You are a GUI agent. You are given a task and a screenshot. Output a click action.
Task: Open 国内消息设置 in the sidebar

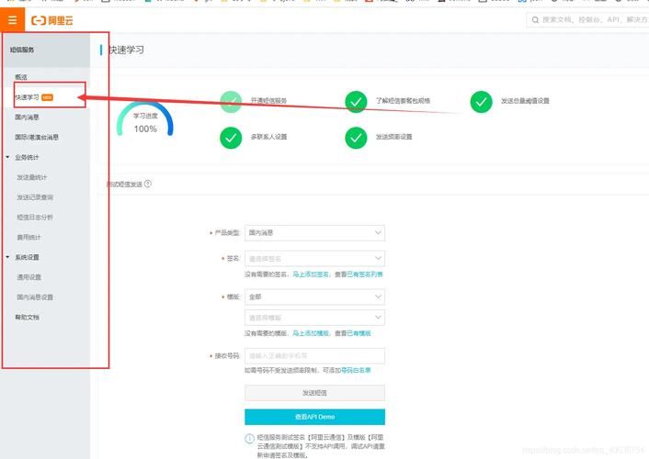(x=35, y=297)
